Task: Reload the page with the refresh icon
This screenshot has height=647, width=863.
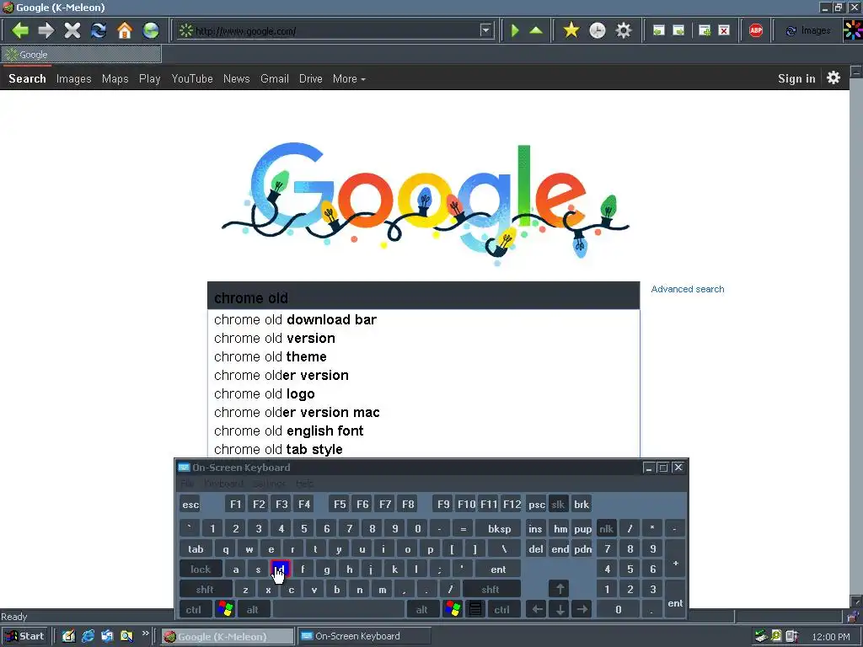Action: coord(99,30)
